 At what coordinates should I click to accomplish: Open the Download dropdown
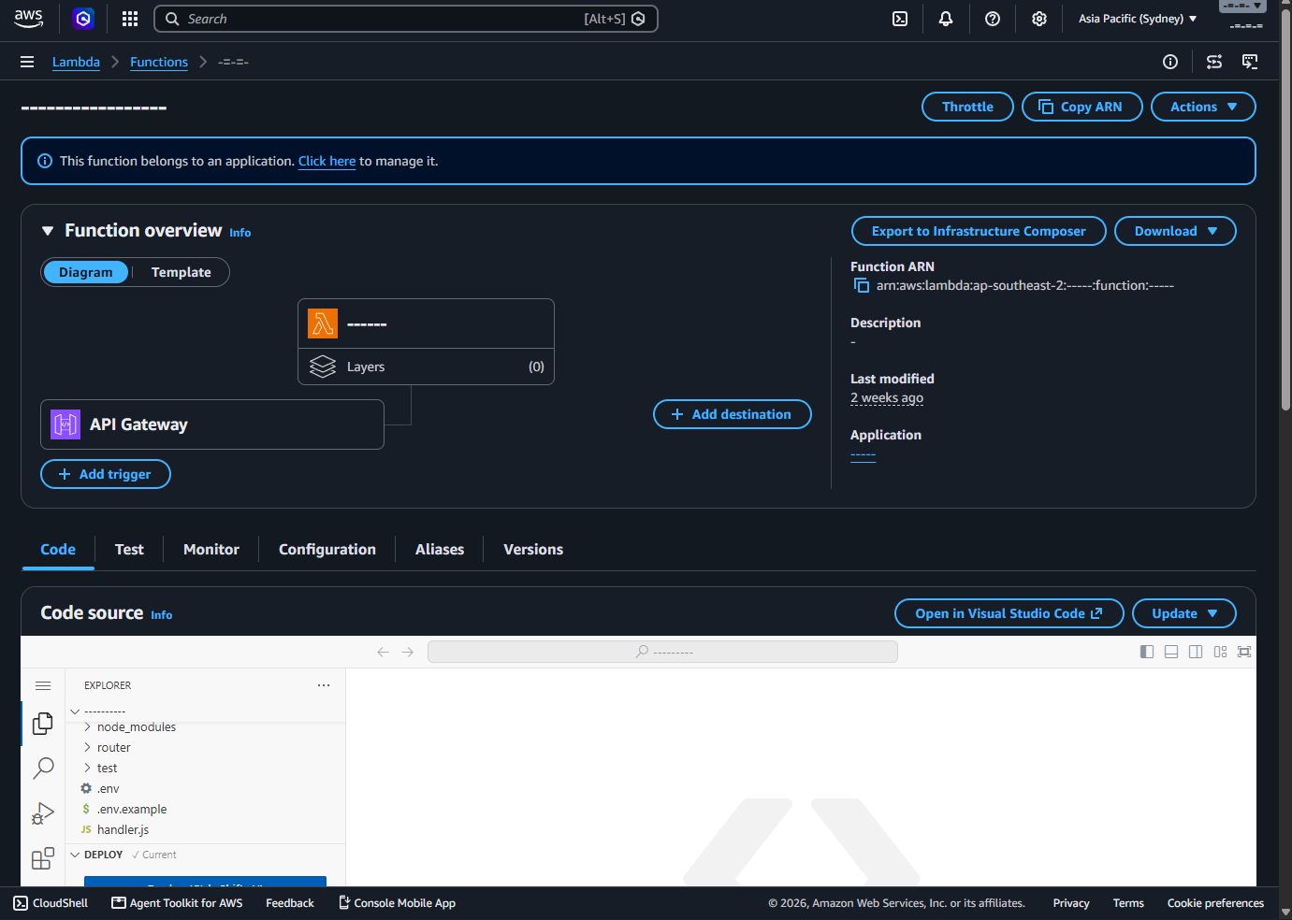pyautogui.click(x=1175, y=231)
